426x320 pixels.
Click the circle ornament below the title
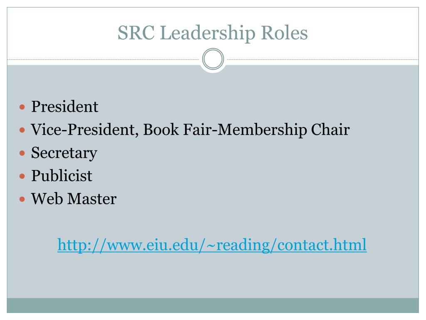pos(213,59)
